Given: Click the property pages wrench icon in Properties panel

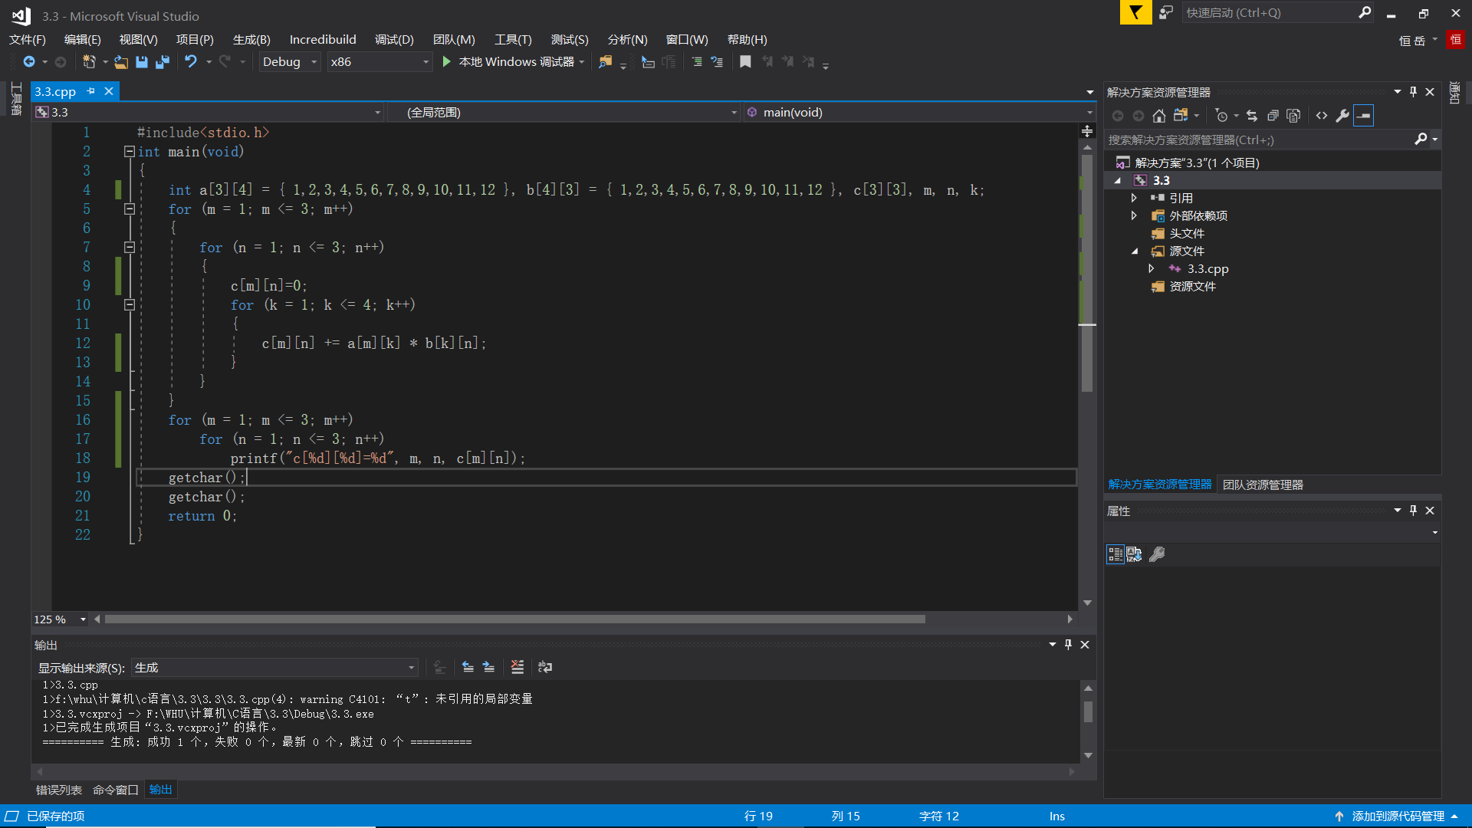Looking at the screenshot, I should pos(1157,554).
